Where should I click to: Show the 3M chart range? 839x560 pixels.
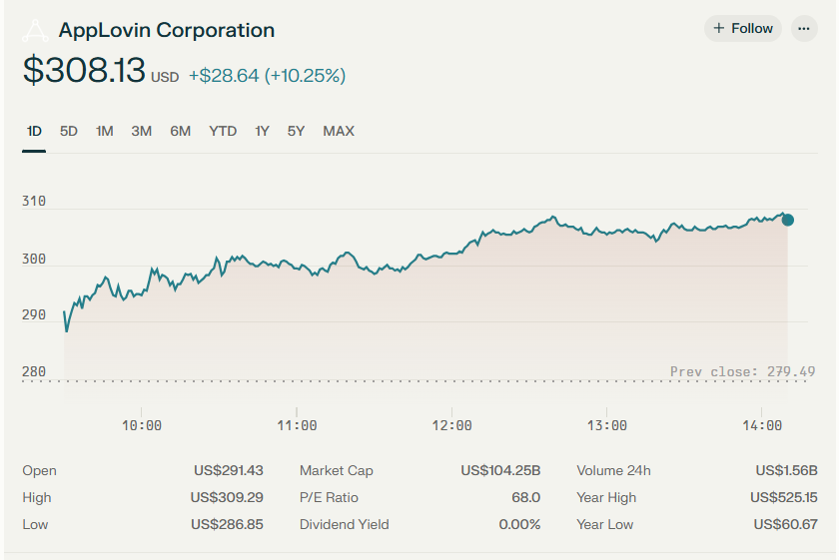(x=142, y=131)
